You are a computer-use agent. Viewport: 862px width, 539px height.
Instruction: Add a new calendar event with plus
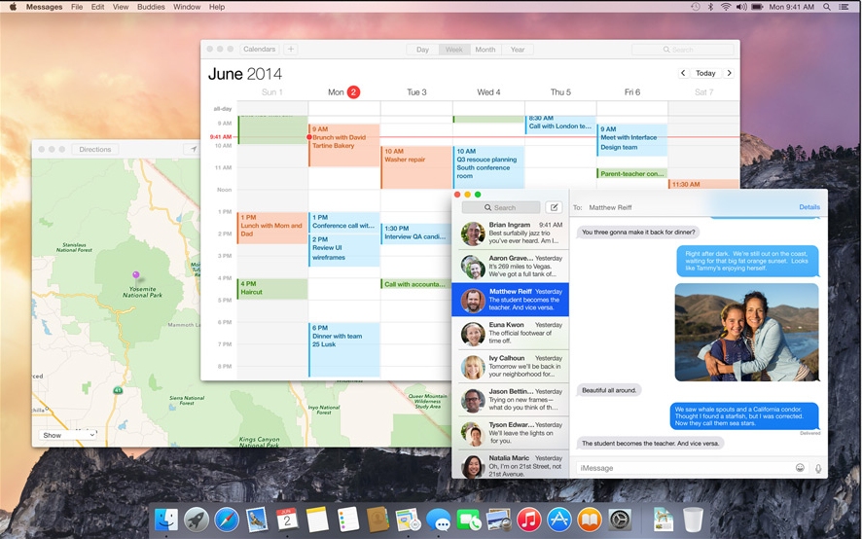[x=290, y=50]
